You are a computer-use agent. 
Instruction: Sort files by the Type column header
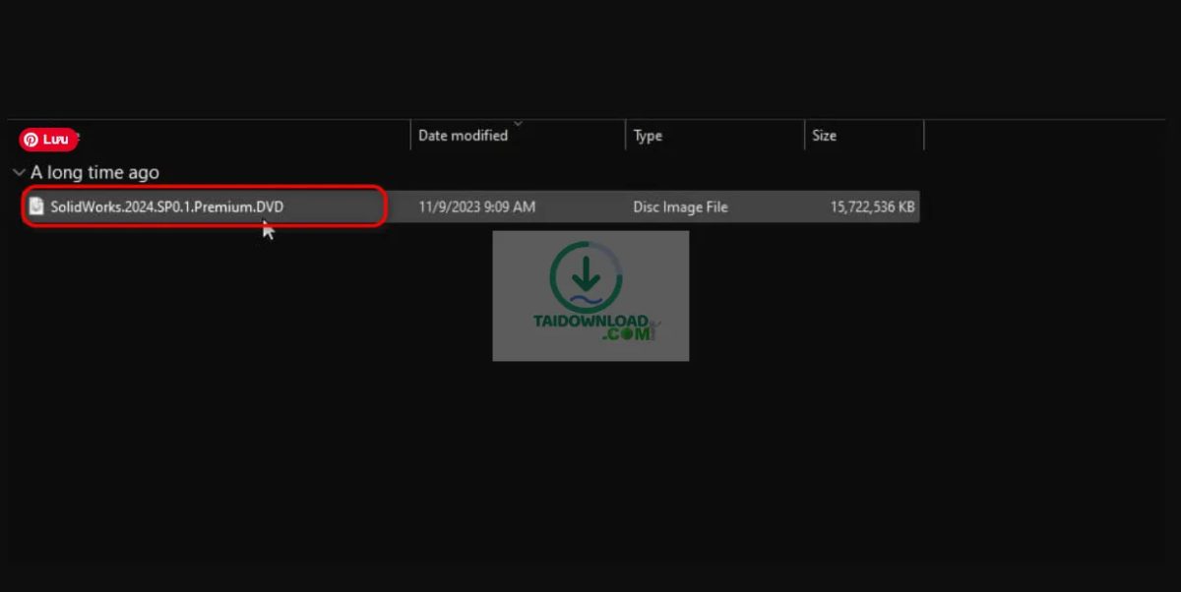pos(648,136)
